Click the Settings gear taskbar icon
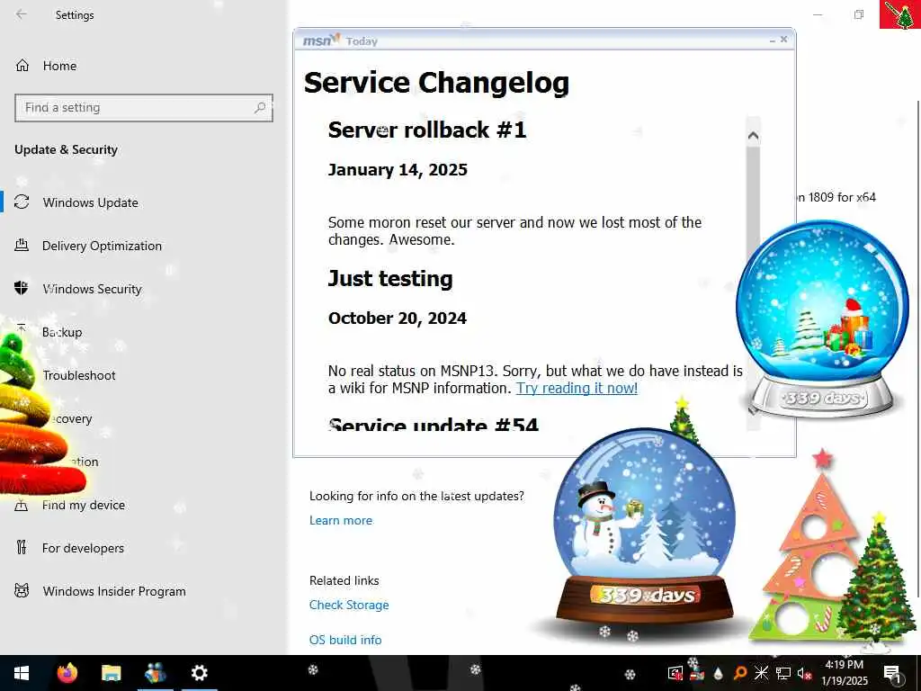 (x=199, y=673)
